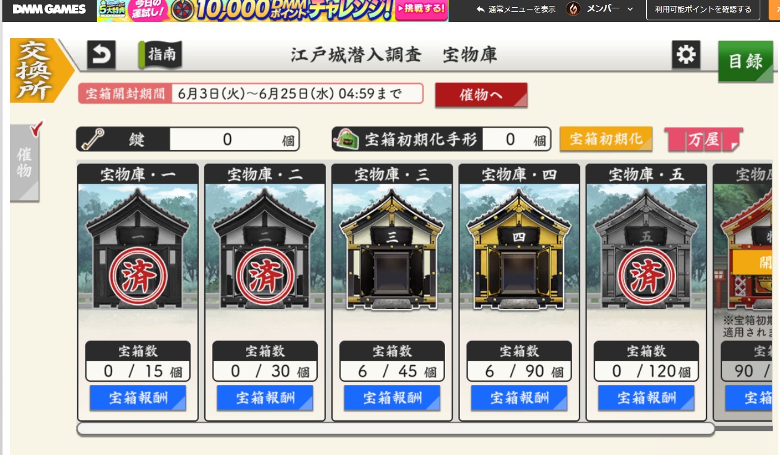Screen dimensions: 780x455
Task: Click the back arrow return icon
Action: [x=102, y=55]
